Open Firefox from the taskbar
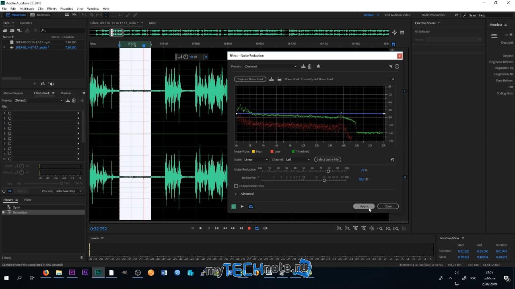This screenshot has width=515, height=289. coord(46,273)
